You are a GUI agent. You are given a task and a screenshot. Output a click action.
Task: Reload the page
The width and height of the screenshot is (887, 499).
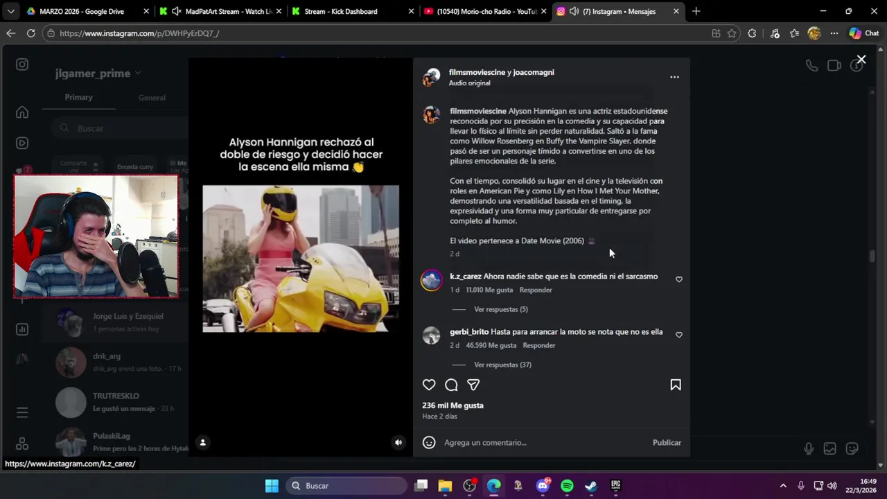(x=30, y=33)
